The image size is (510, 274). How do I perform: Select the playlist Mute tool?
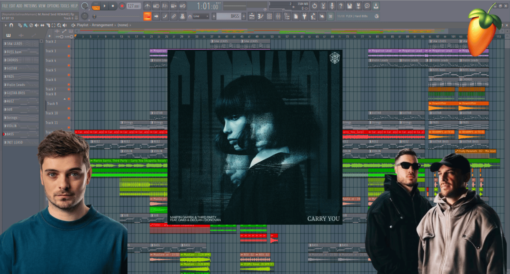click(x=37, y=25)
